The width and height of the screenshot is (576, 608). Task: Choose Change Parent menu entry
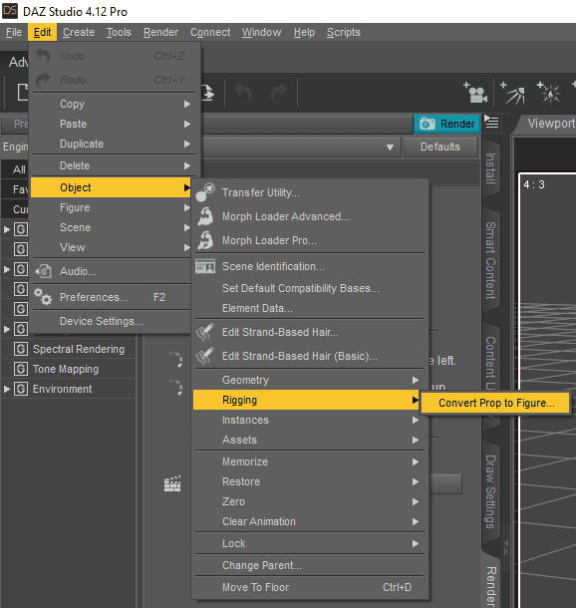[x=309, y=565]
